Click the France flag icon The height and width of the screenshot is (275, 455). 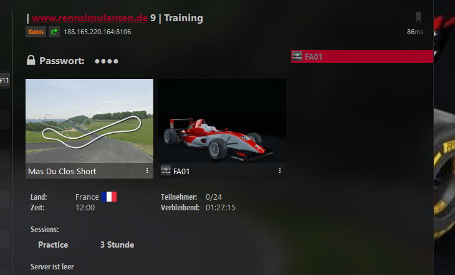(109, 197)
